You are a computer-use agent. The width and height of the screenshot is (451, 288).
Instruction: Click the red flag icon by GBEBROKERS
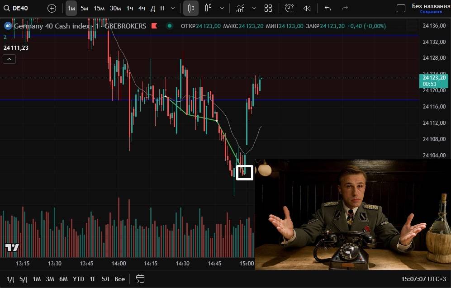pos(154,26)
